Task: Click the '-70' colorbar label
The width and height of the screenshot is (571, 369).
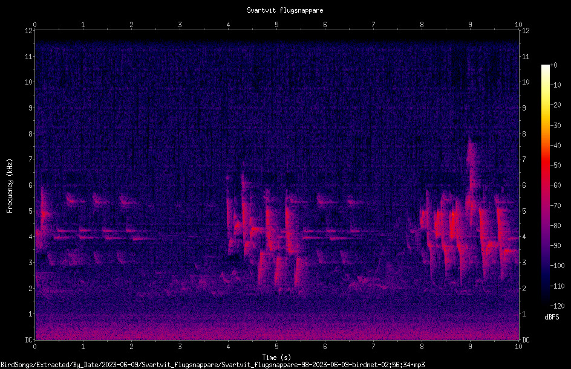Action: tap(555, 206)
